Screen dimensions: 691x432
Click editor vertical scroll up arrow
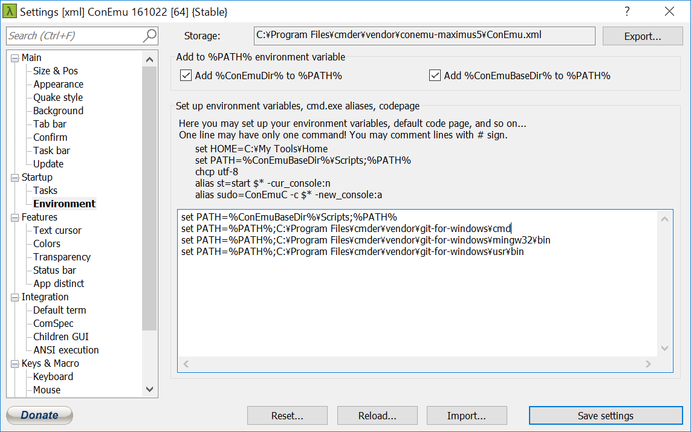(x=664, y=219)
